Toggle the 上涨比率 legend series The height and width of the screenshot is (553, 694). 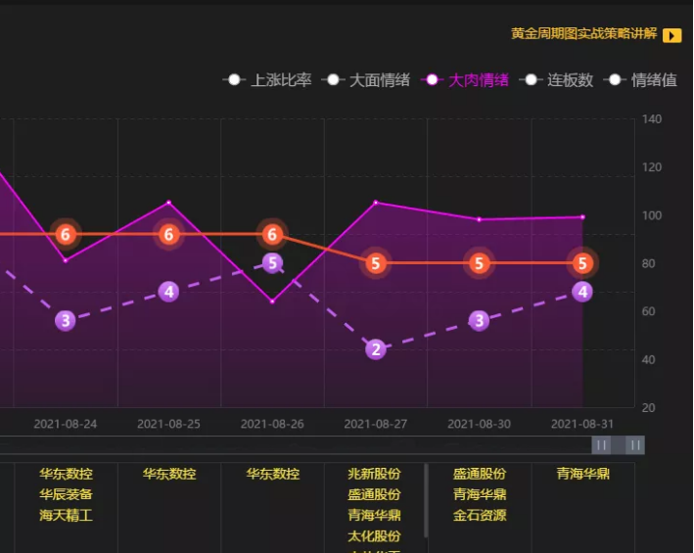click(x=267, y=80)
